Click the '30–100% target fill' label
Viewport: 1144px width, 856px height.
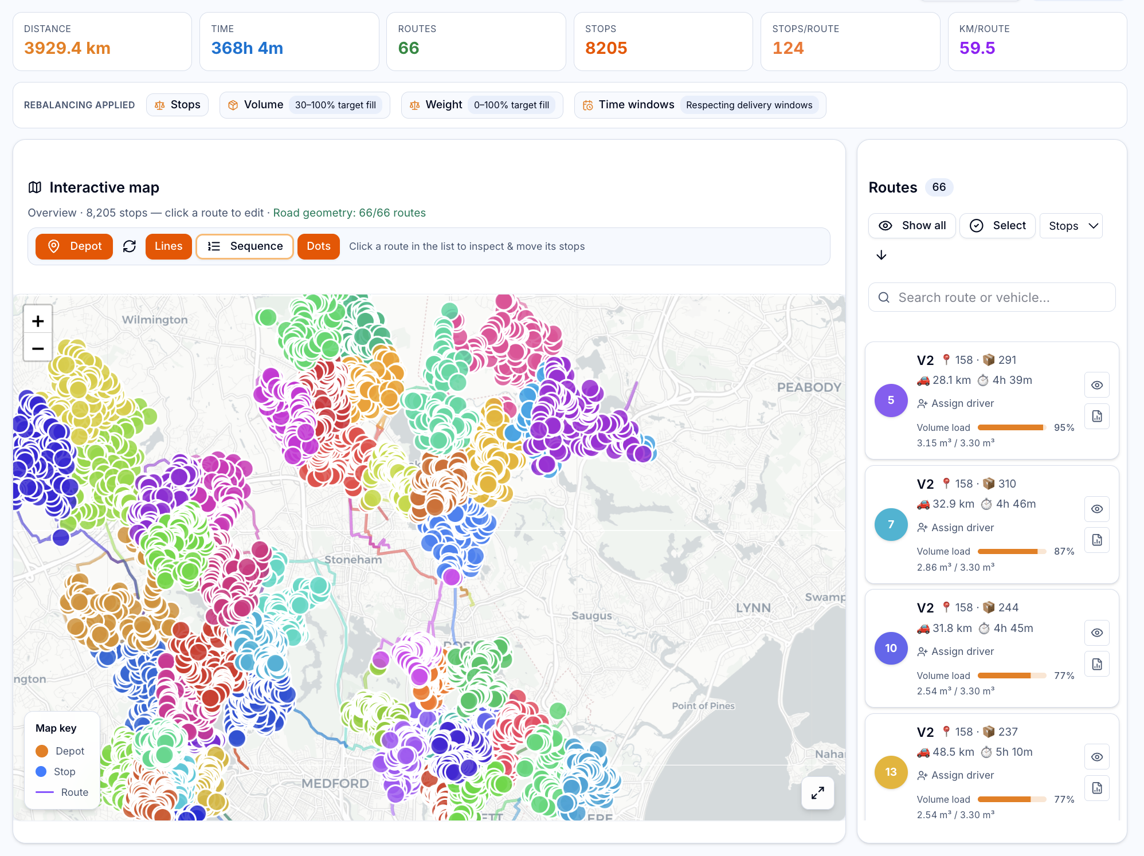tap(335, 105)
